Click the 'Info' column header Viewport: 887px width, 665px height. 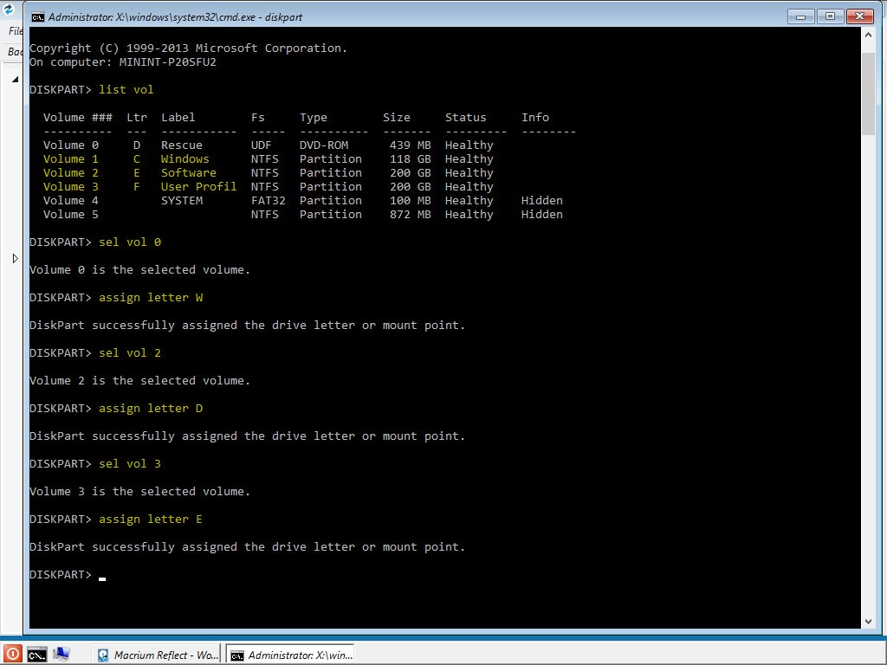[535, 117]
